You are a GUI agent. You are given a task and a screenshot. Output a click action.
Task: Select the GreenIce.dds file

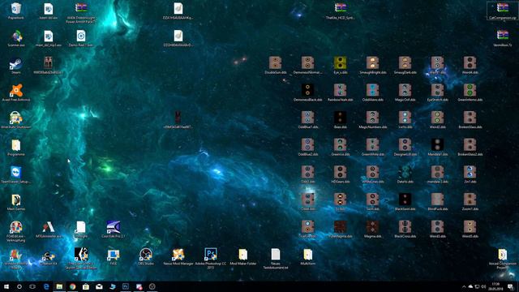341,147
